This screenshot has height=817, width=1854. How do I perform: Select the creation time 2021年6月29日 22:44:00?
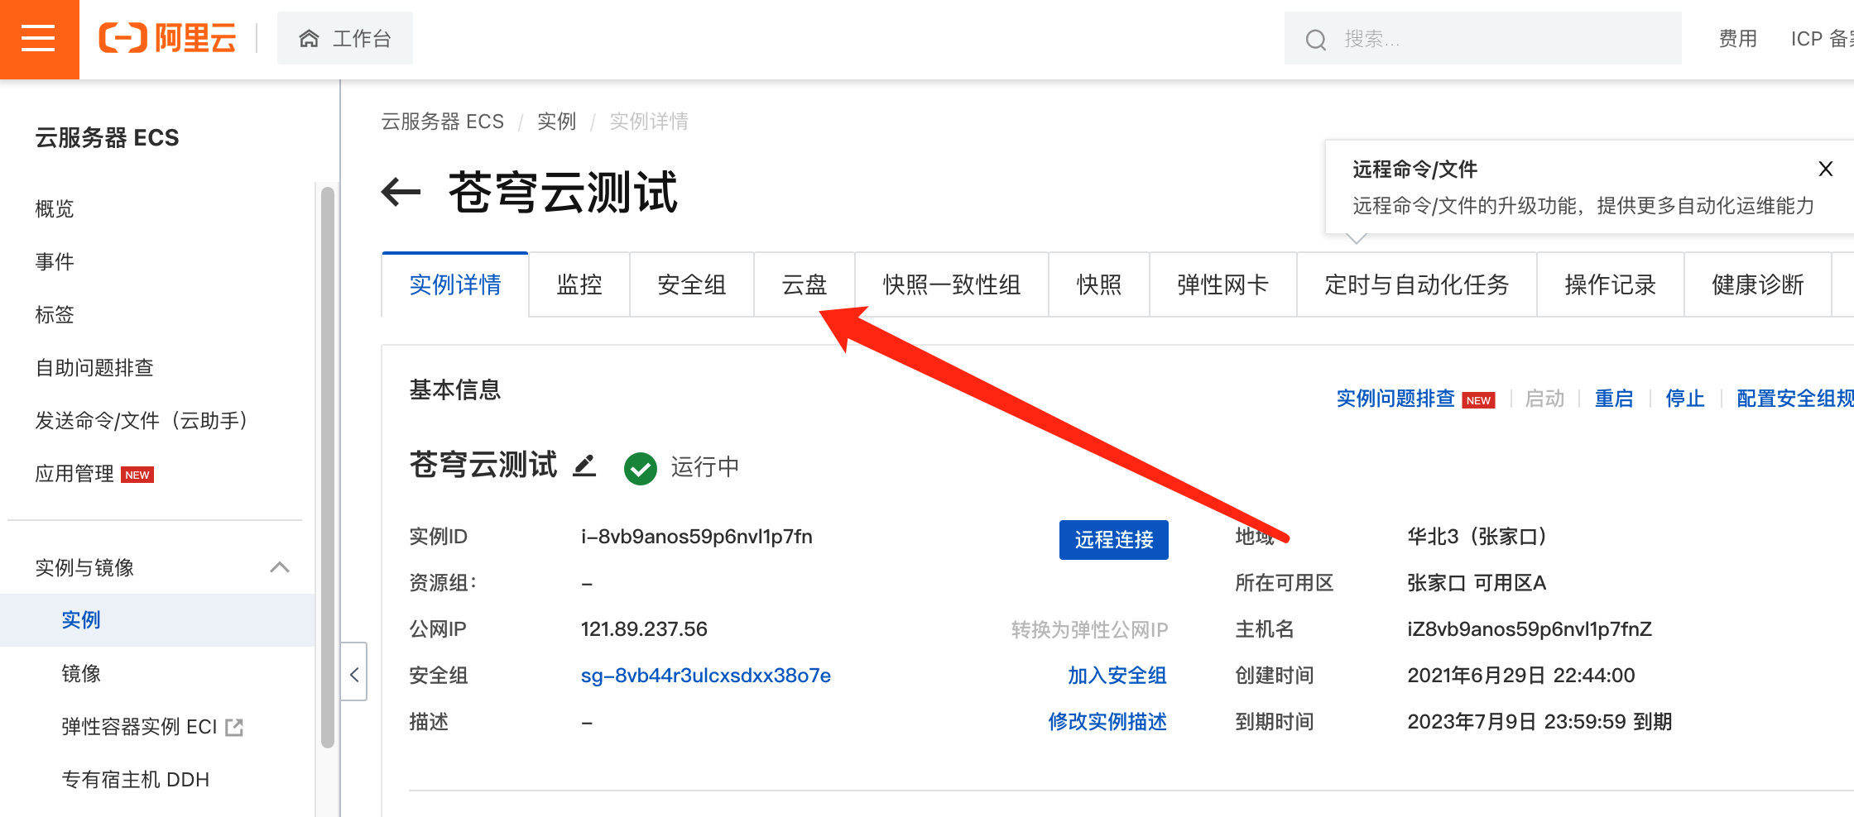coord(1521,676)
